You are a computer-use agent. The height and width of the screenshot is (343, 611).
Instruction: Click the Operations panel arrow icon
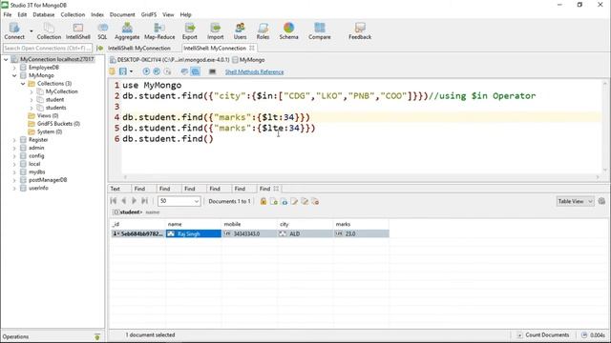tap(97, 336)
